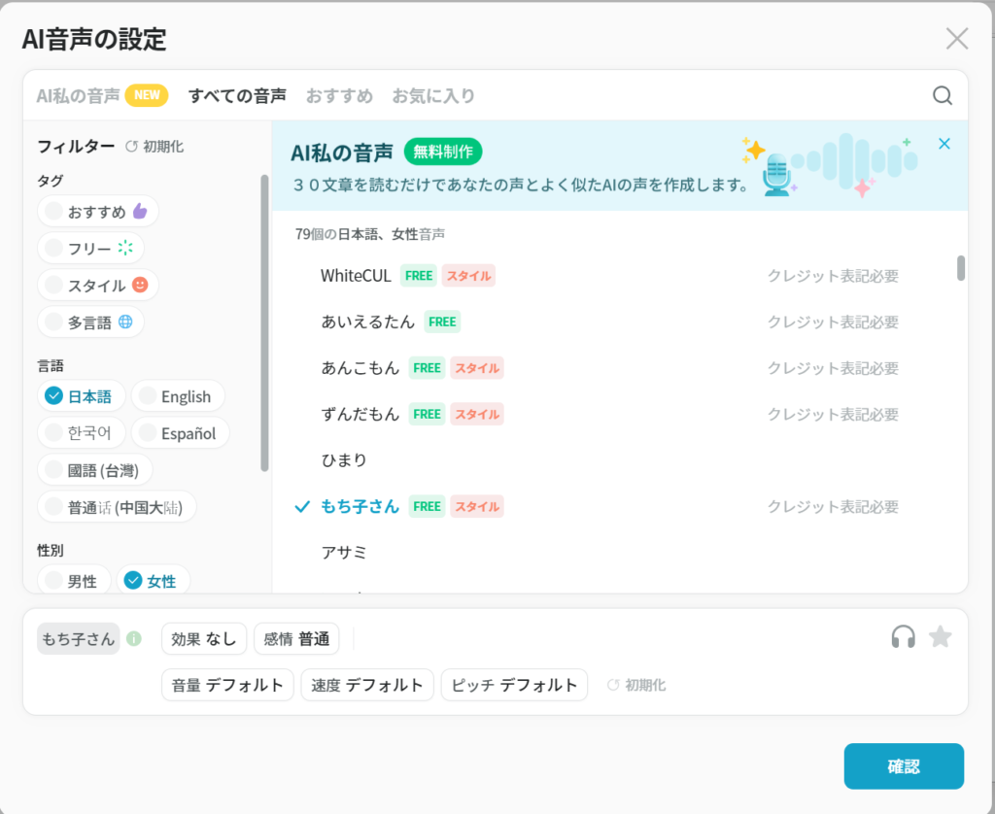
Task: Expand the 速度 デフォルト setting
Action: [x=366, y=685]
